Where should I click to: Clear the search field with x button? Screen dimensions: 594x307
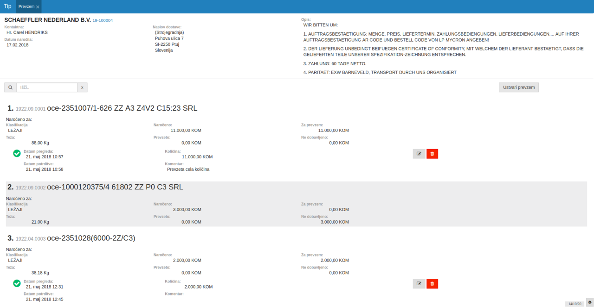click(x=82, y=88)
